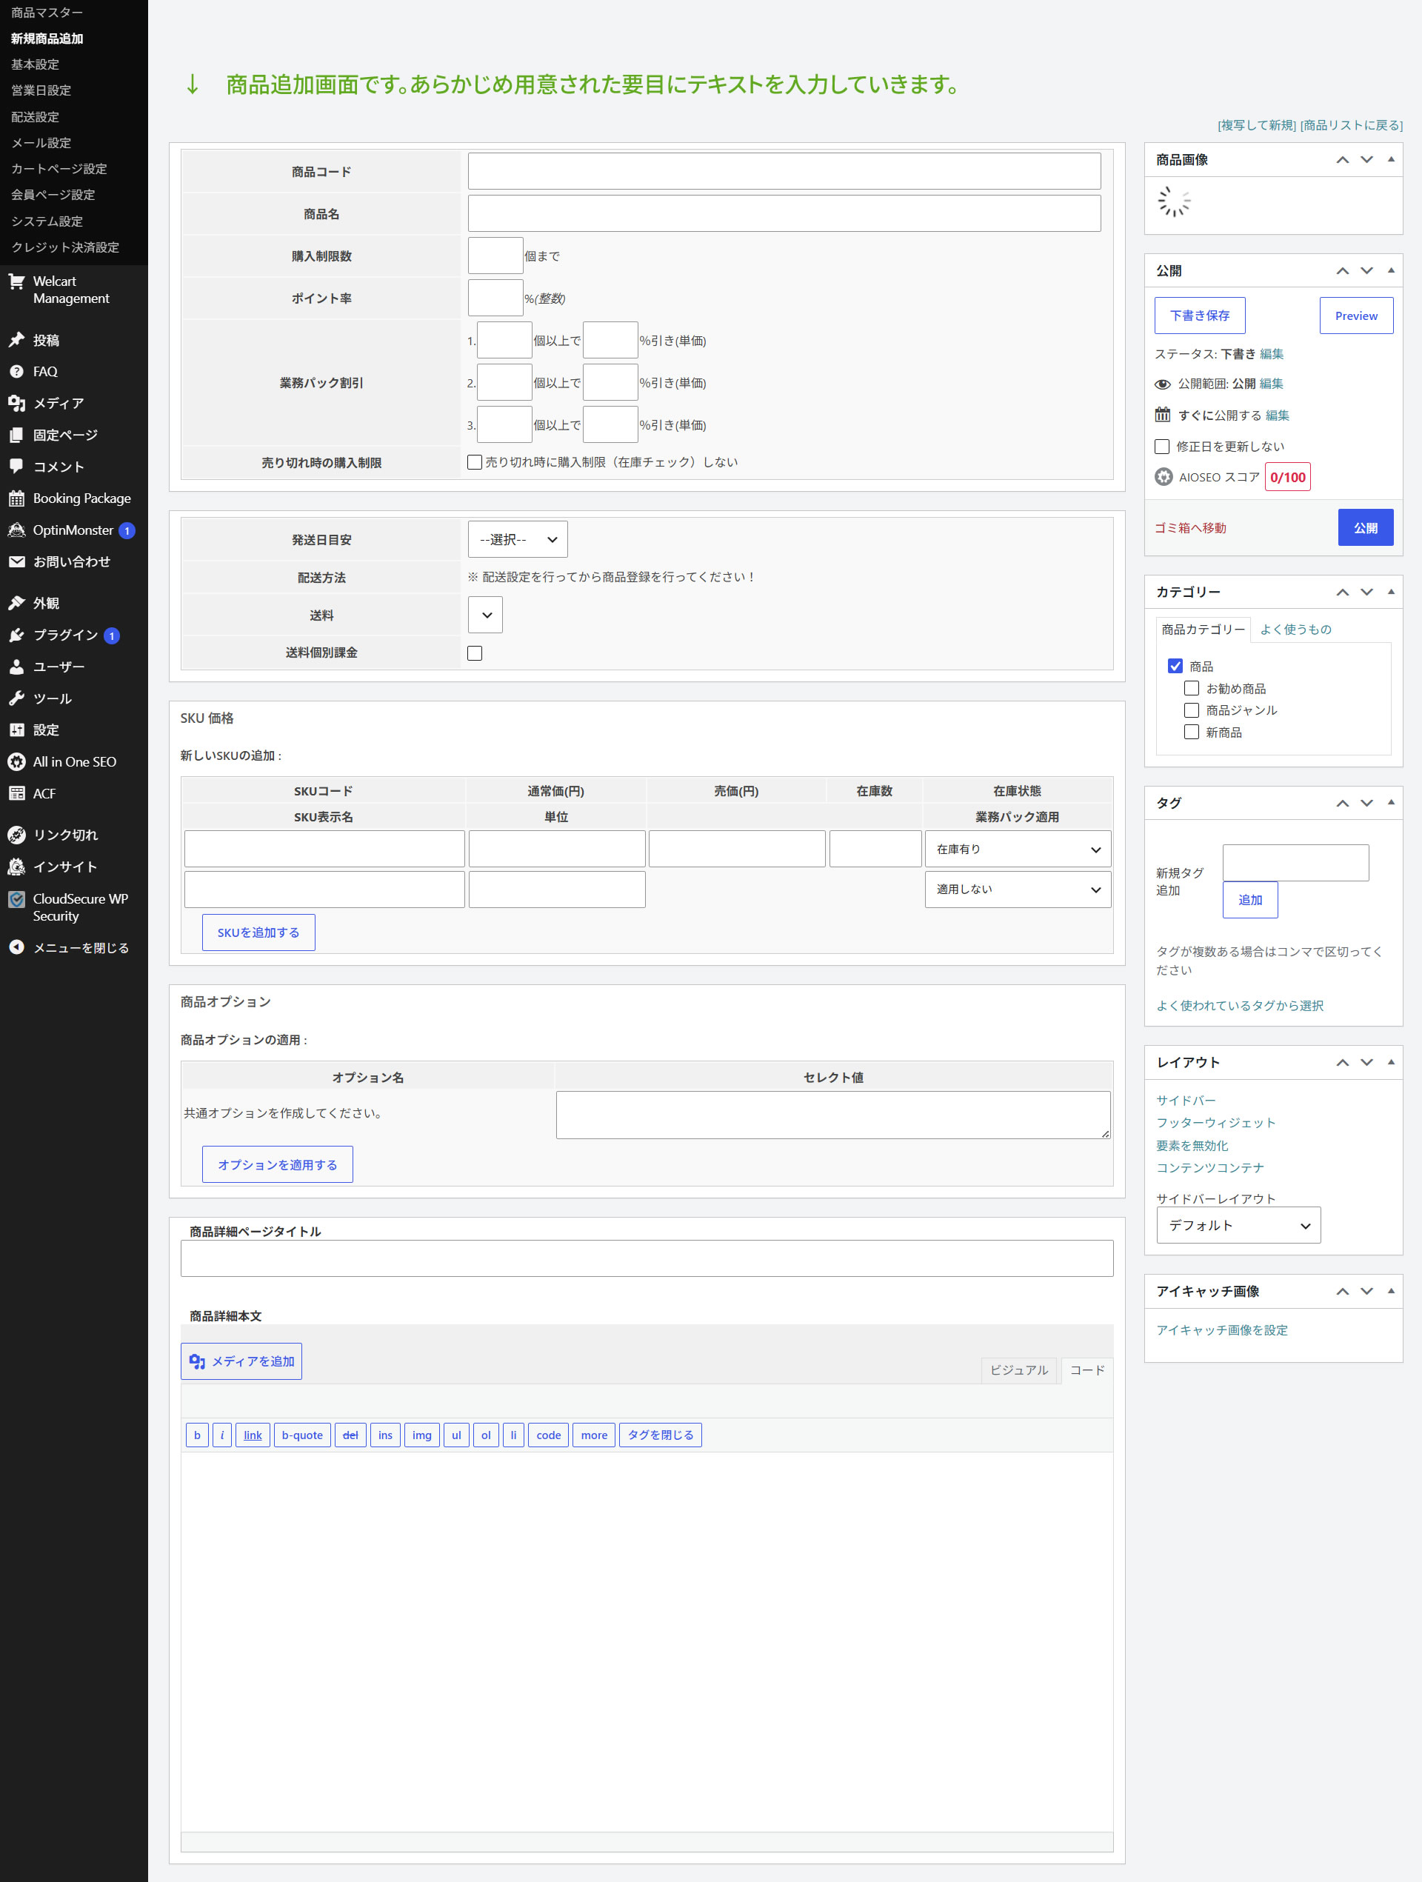This screenshot has height=1882, width=1422.
Task: Click メディアを追加 button
Action: (x=241, y=1361)
